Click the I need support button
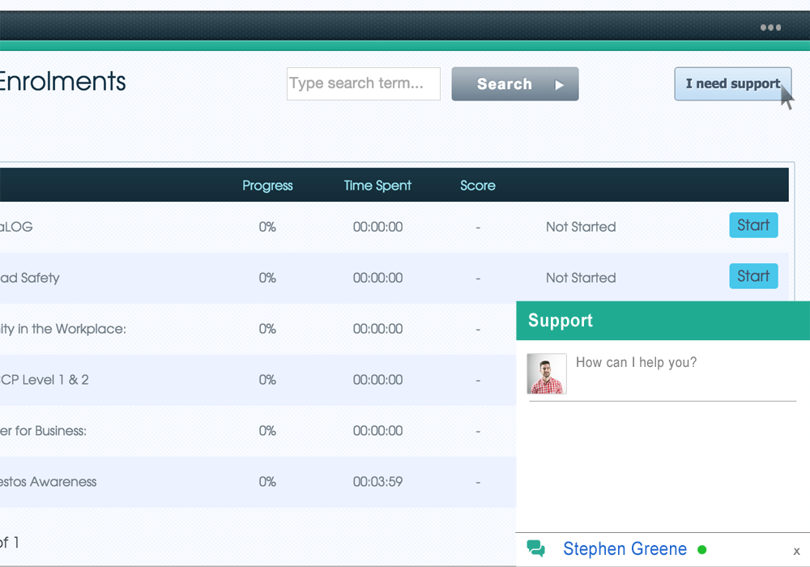810x567 pixels. pos(732,83)
